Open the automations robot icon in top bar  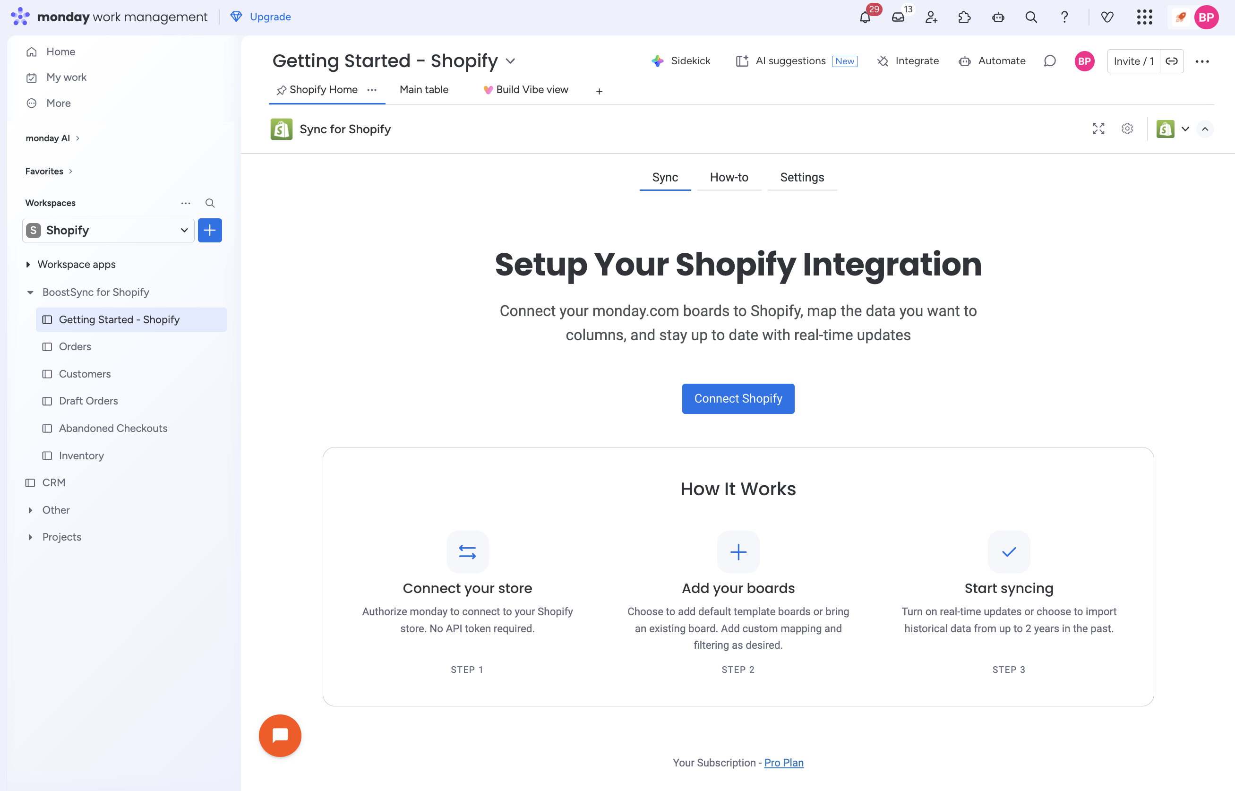point(998,17)
